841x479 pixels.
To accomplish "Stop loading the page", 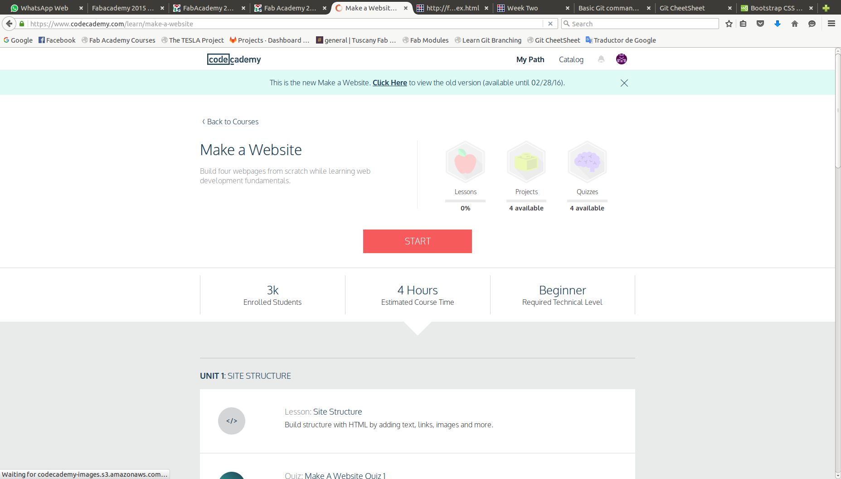I will (x=550, y=24).
